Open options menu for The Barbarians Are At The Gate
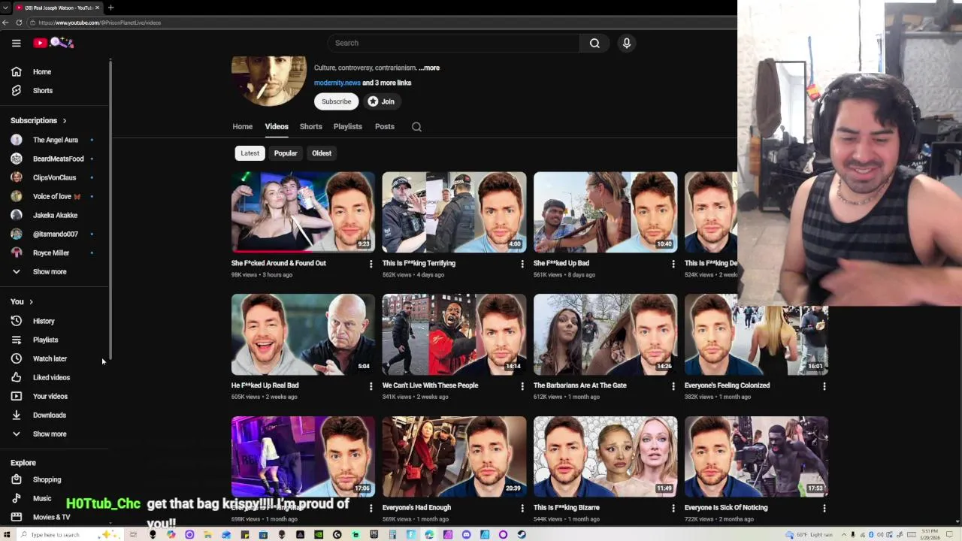 click(673, 386)
